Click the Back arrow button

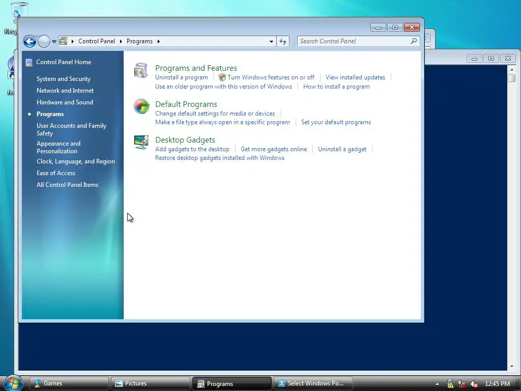(30, 42)
